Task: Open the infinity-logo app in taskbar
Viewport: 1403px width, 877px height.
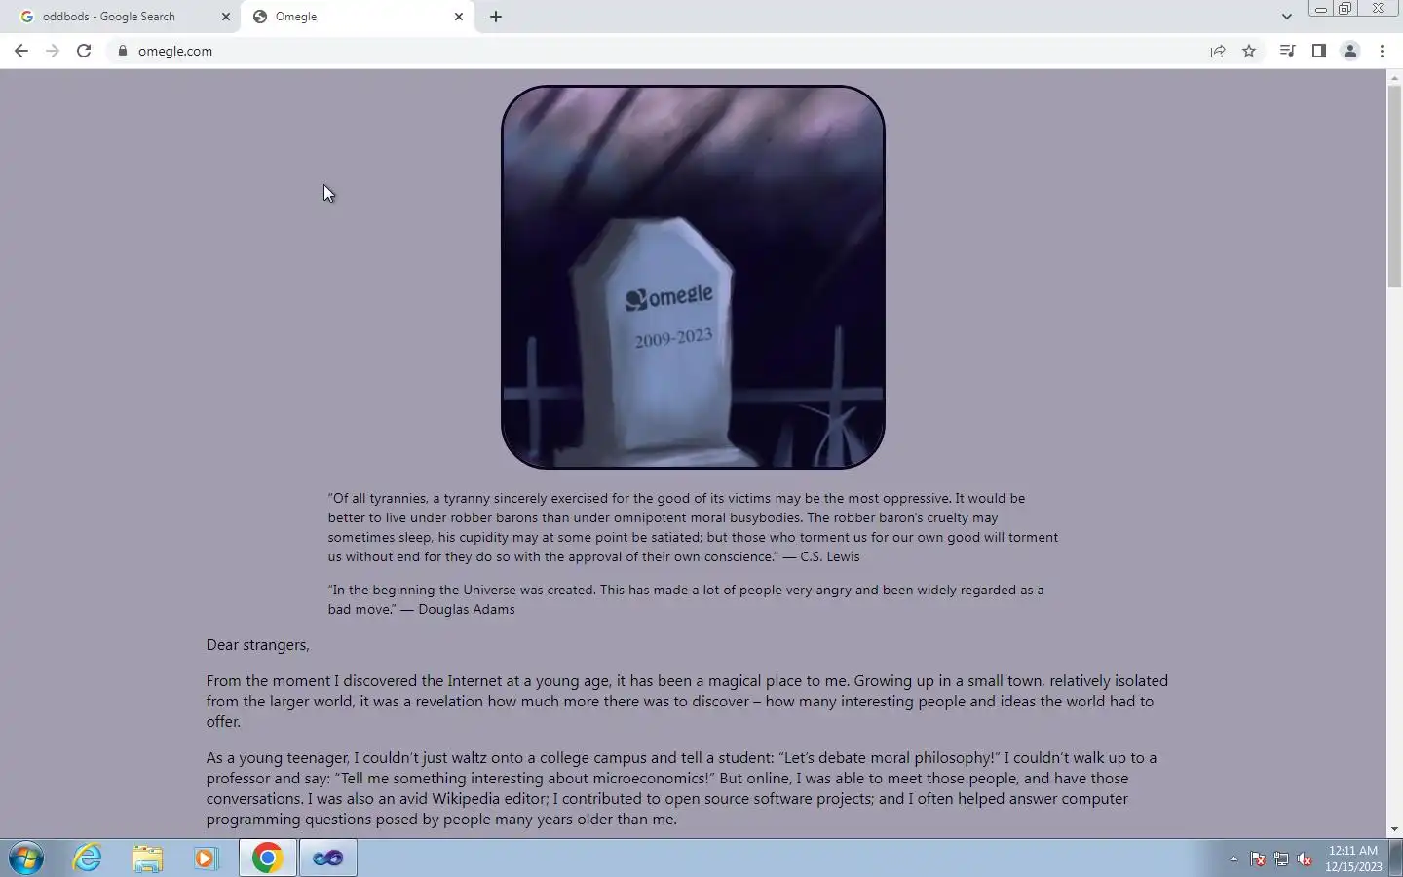Action: [328, 858]
